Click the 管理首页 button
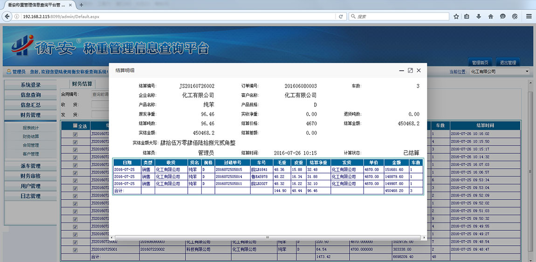 (480, 62)
